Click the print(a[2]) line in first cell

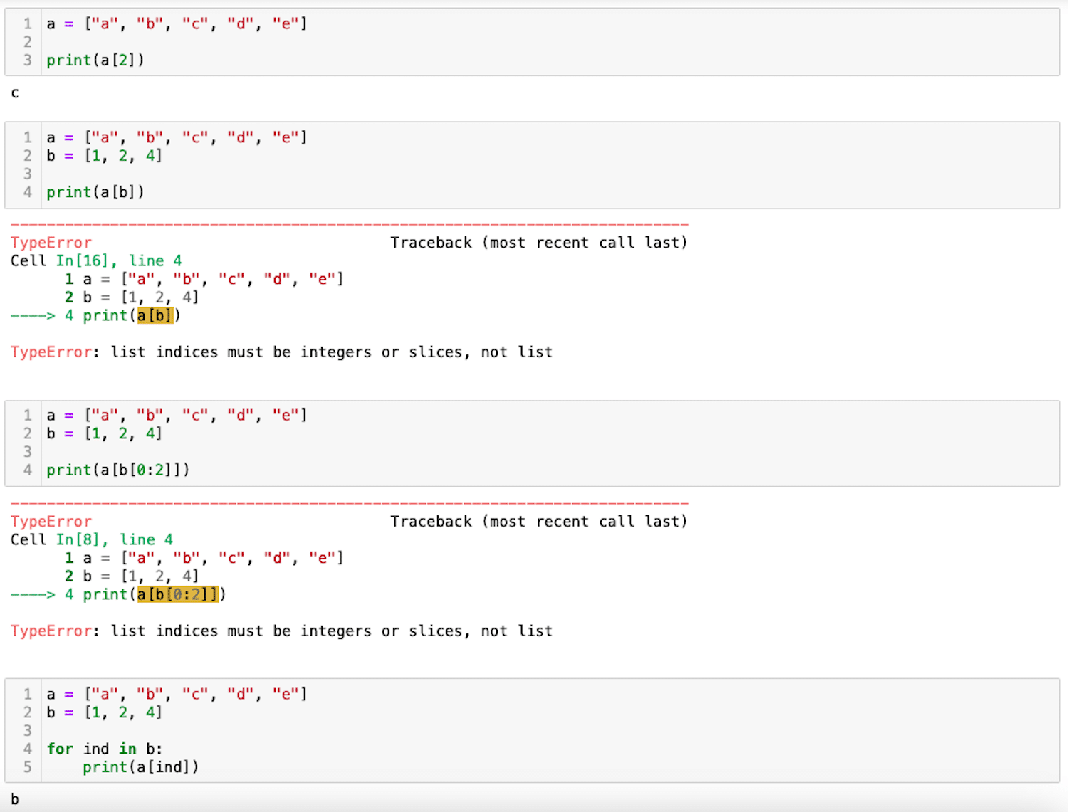point(95,60)
